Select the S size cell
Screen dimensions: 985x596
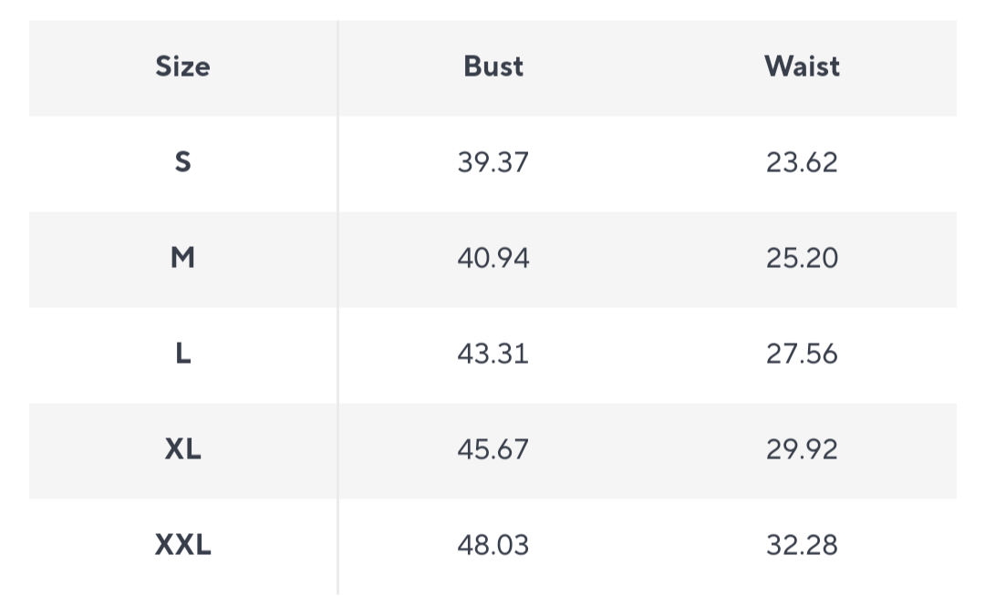182,162
